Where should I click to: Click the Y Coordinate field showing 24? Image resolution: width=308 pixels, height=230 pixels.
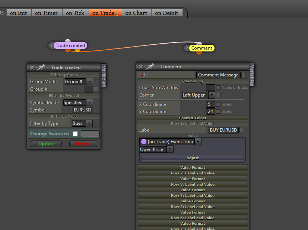[210, 111]
